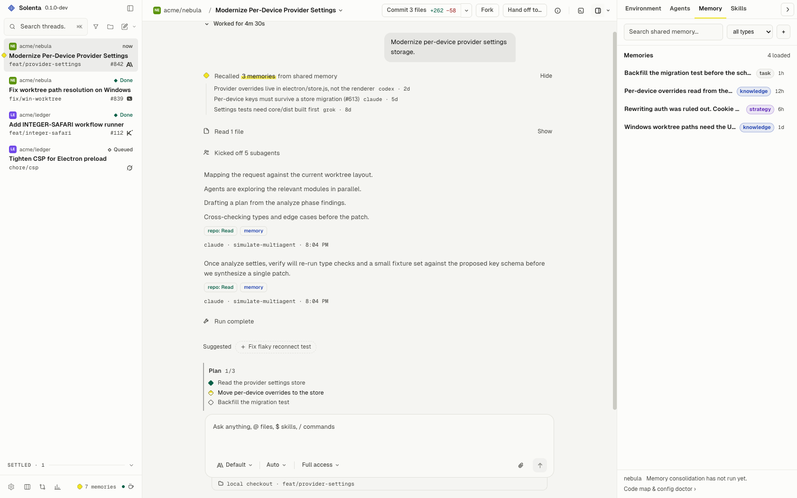The height and width of the screenshot is (498, 797).
Task: Click the coffee cup keep-awake icon
Action: click(x=131, y=487)
